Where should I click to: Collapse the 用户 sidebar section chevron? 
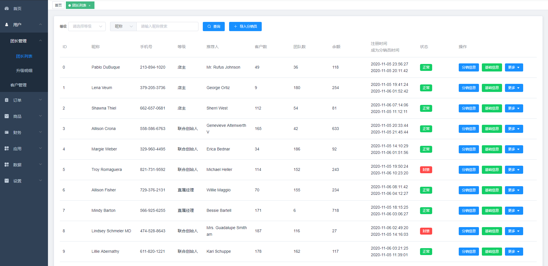[x=40, y=24]
